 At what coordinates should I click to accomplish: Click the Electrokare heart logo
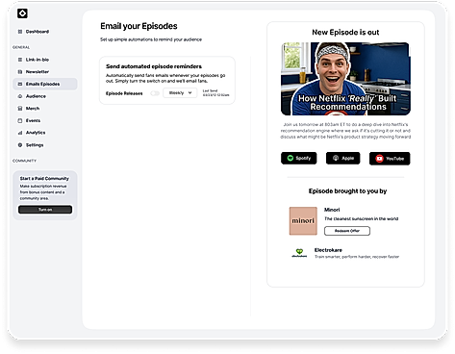coord(299,253)
